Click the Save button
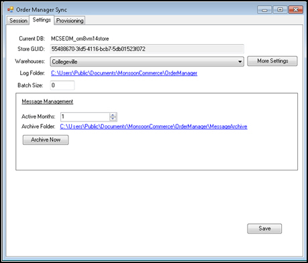Image resolution: width=308 pixels, height=263 pixels. 264,229
